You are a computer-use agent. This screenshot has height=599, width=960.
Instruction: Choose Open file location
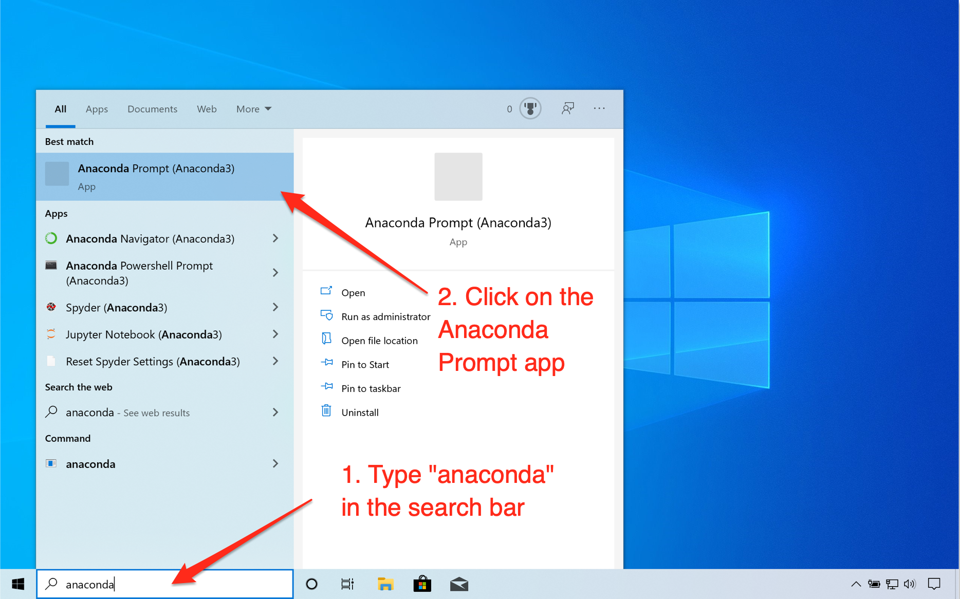(x=379, y=341)
